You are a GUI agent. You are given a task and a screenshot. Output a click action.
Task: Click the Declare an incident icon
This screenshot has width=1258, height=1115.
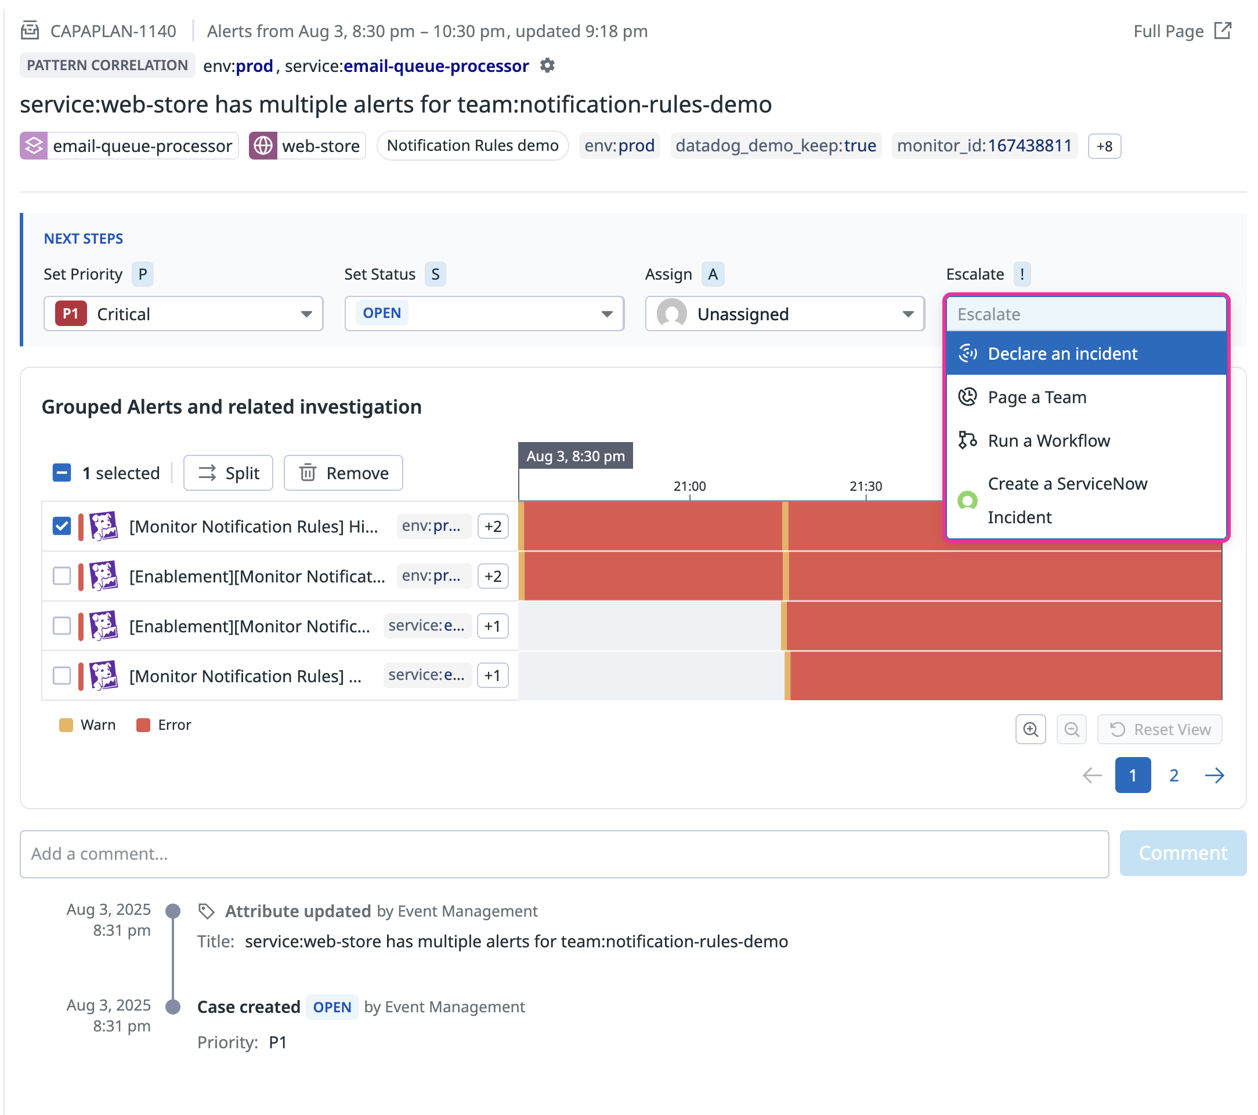967,353
